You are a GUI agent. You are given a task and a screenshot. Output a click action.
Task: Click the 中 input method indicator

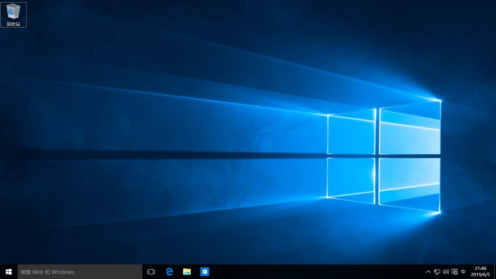[463, 272]
